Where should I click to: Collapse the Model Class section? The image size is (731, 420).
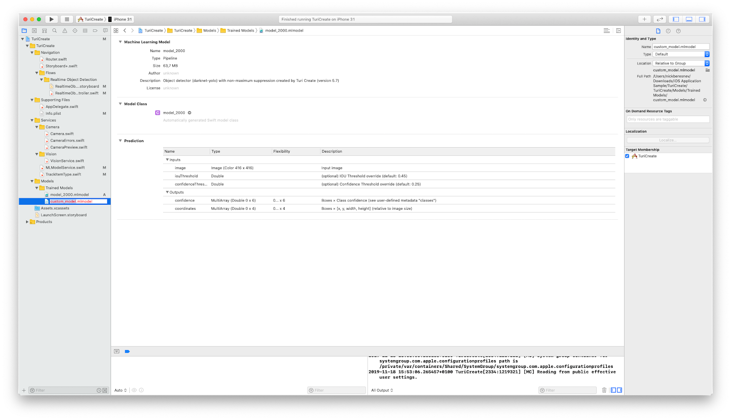[120, 104]
